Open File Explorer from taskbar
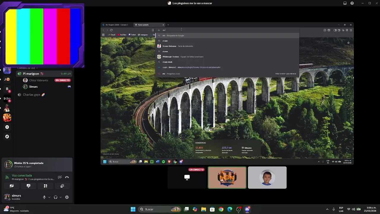Screen dimensions: 380x214 (204, 209)
